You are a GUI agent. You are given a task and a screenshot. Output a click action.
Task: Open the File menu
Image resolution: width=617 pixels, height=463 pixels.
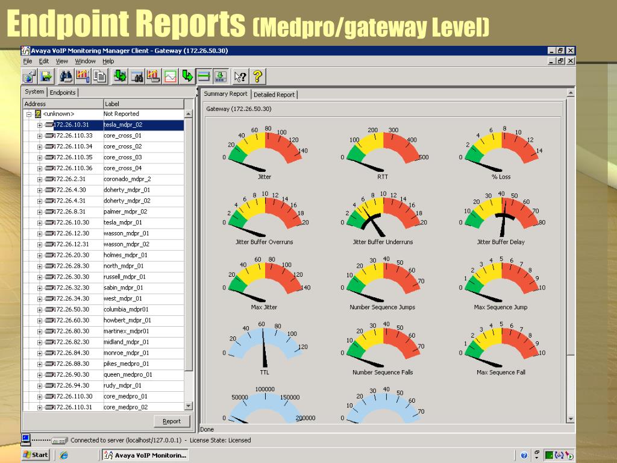coord(28,61)
